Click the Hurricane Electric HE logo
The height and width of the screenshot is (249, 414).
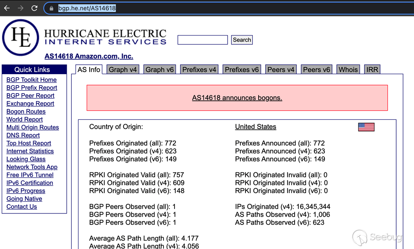tap(21, 37)
